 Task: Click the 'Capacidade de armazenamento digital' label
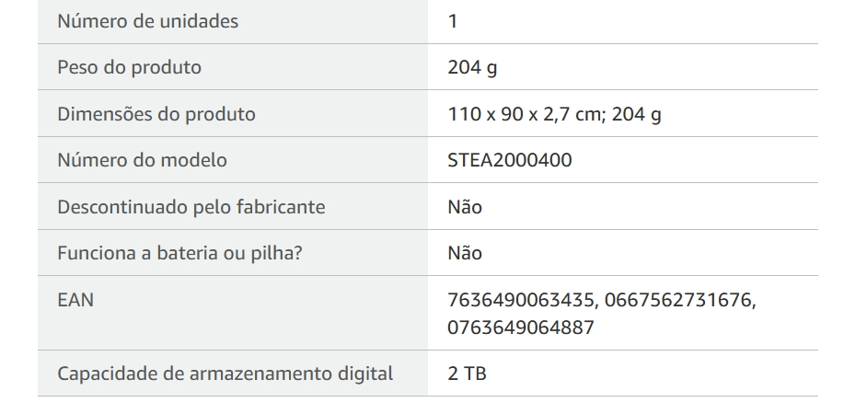225,374
